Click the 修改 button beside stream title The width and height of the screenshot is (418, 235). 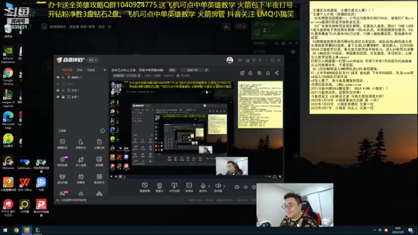coord(172,70)
